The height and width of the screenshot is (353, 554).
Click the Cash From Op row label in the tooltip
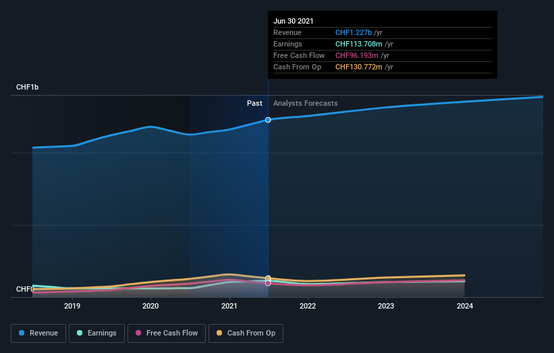[x=297, y=67]
